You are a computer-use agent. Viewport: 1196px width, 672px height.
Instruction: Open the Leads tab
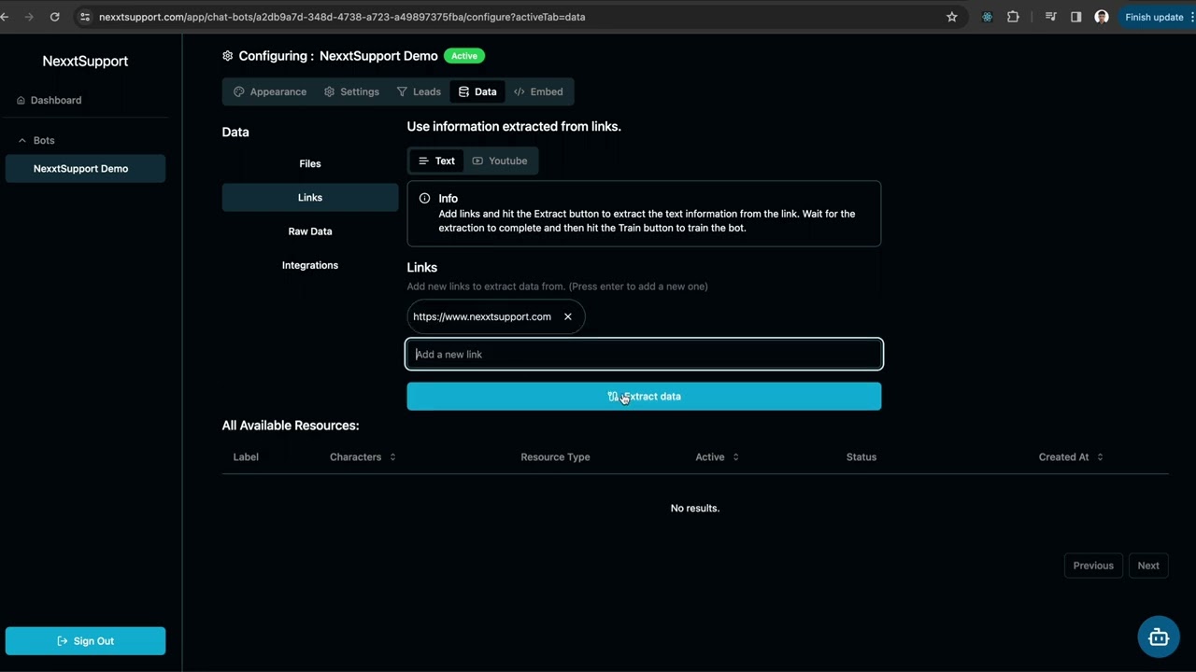(x=419, y=91)
